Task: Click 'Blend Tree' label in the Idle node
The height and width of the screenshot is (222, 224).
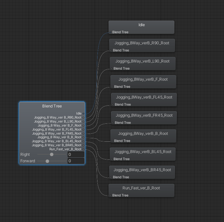Action: click(x=120, y=32)
